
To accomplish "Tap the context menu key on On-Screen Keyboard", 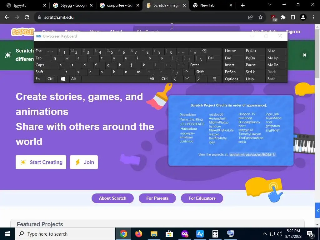I will 214,79.
